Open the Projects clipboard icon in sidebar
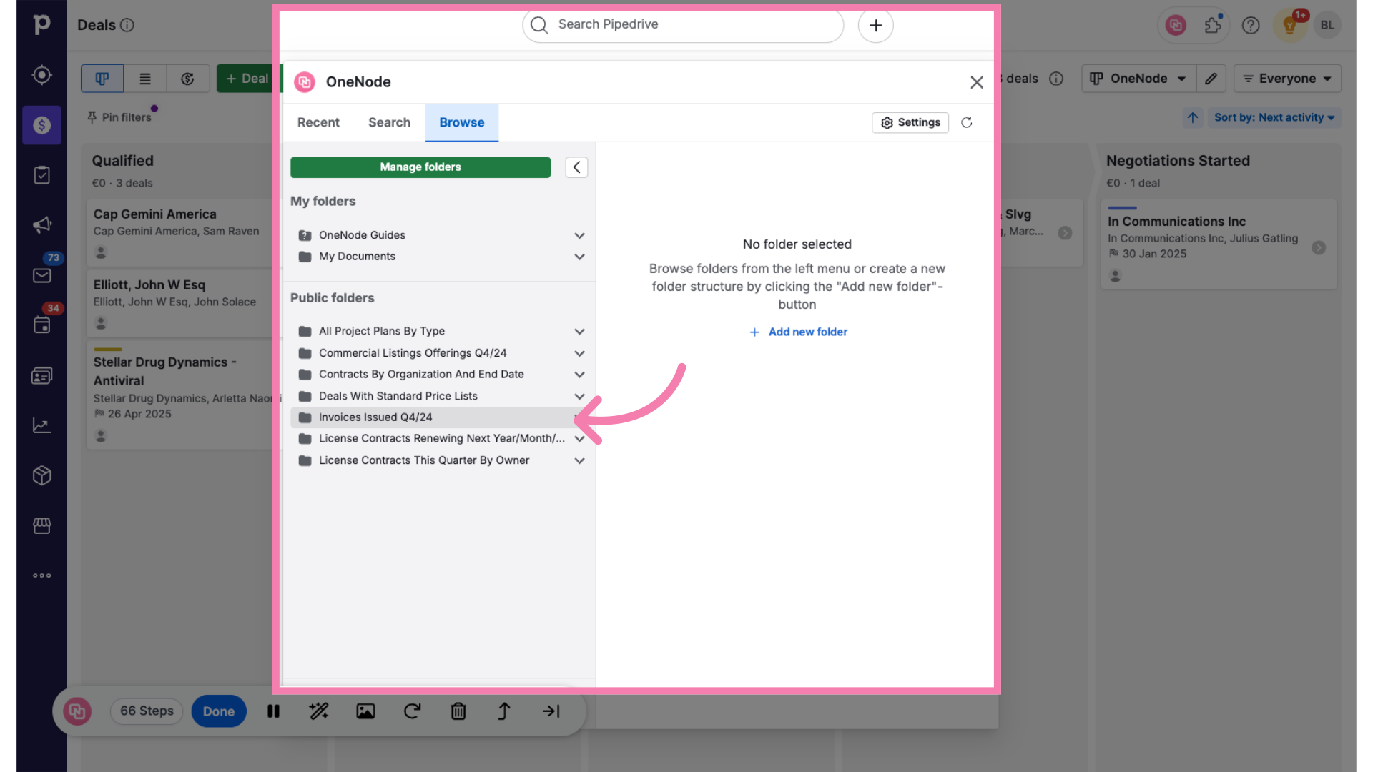 (41, 175)
